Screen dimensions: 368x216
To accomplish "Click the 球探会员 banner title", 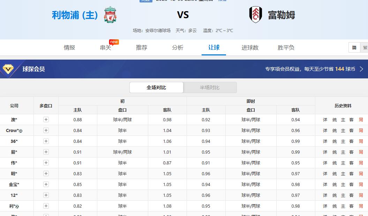I will [33, 69].
